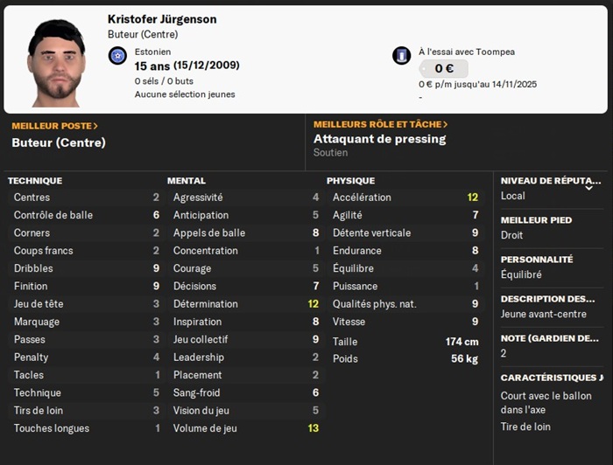Screen dimensions: 613x465
Task: Select the Détermination attribute row
Action: click(245, 304)
